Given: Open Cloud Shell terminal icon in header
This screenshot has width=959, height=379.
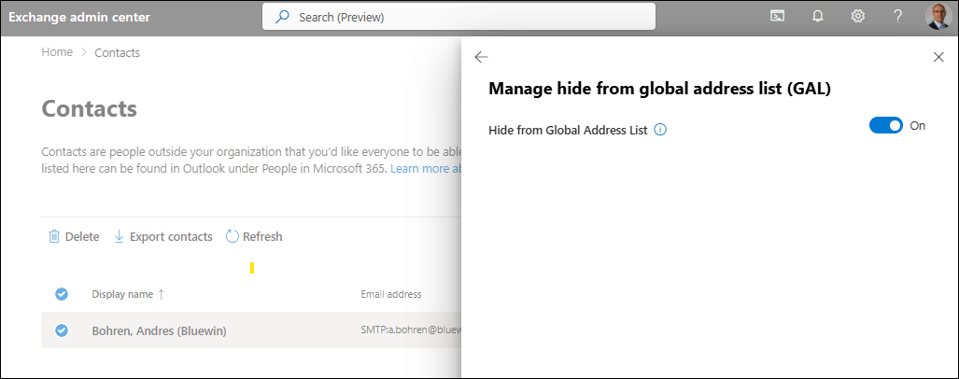Looking at the screenshot, I should (x=777, y=17).
